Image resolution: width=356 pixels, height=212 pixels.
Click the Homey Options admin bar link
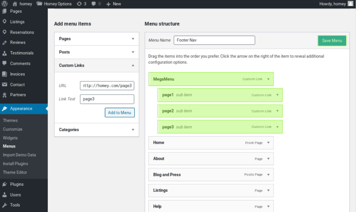point(58,4)
